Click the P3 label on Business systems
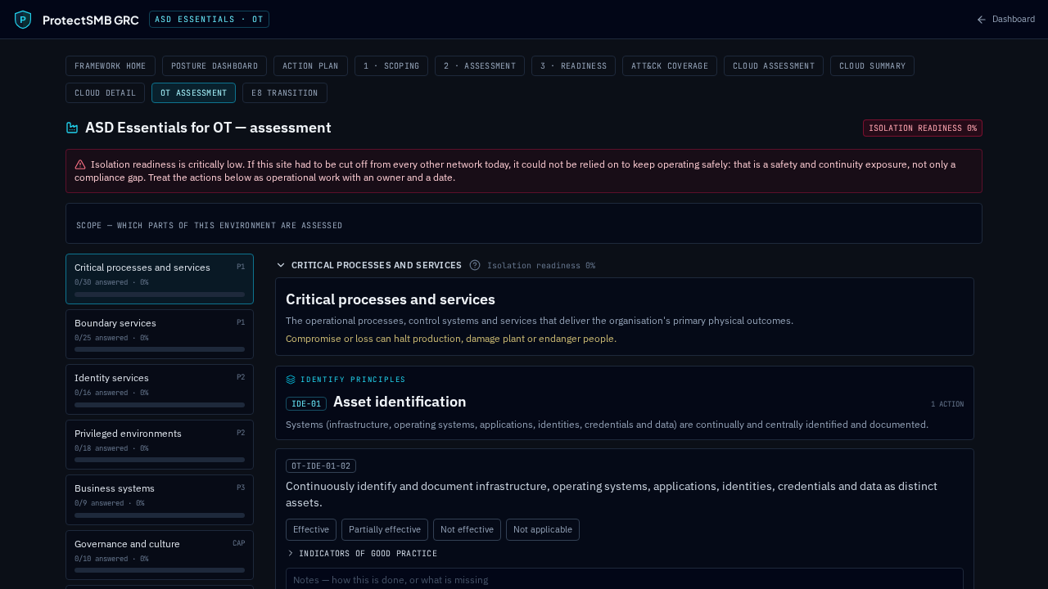Viewport: 1048px width, 589px height. tap(241, 488)
